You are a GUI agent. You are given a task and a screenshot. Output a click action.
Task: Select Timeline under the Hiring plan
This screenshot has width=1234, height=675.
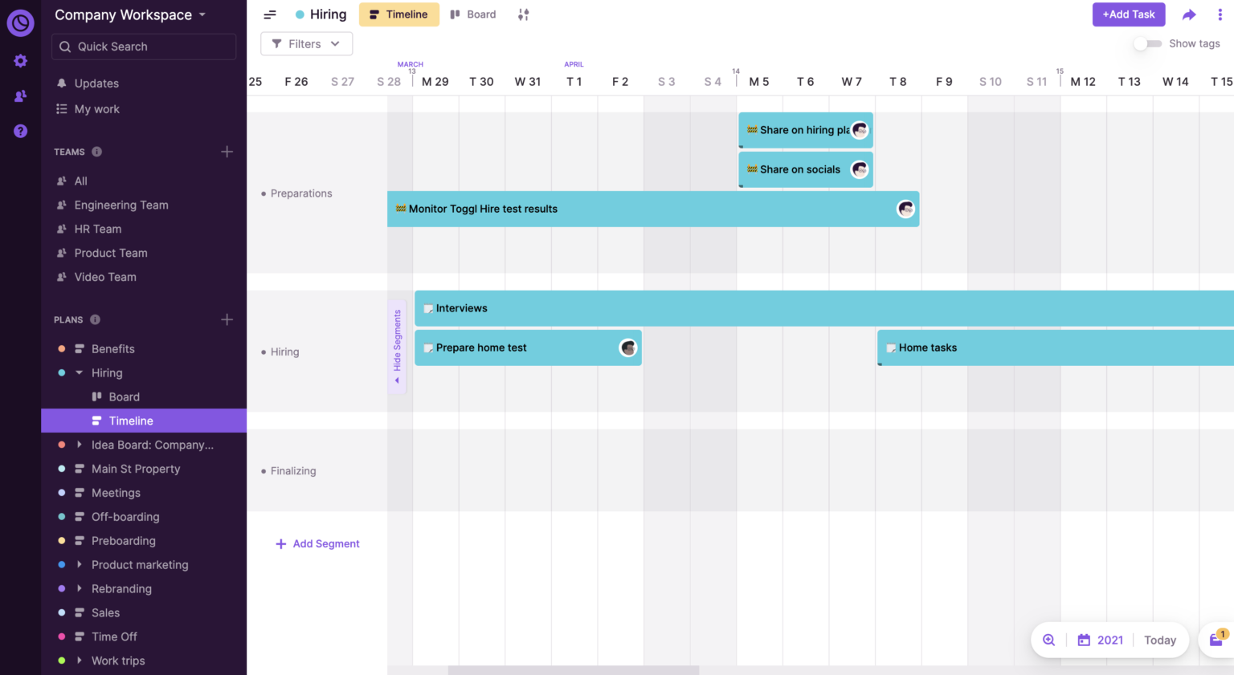tap(132, 421)
